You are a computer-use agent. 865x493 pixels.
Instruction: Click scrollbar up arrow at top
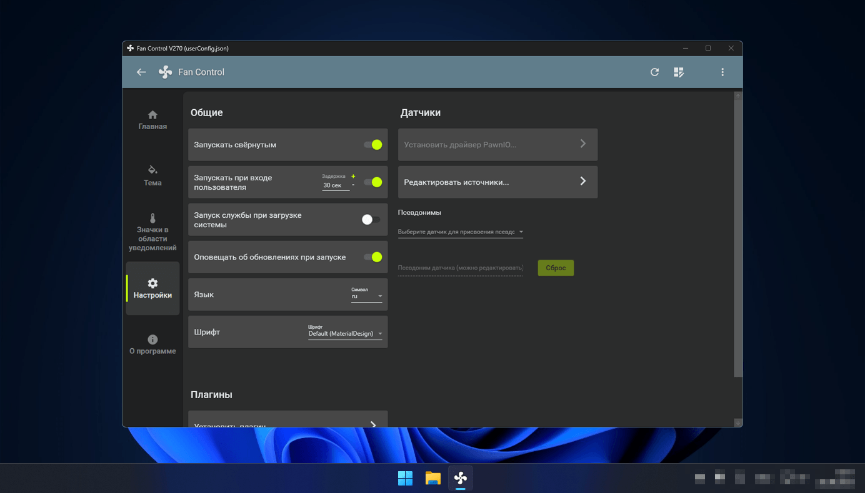tap(738, 95)
